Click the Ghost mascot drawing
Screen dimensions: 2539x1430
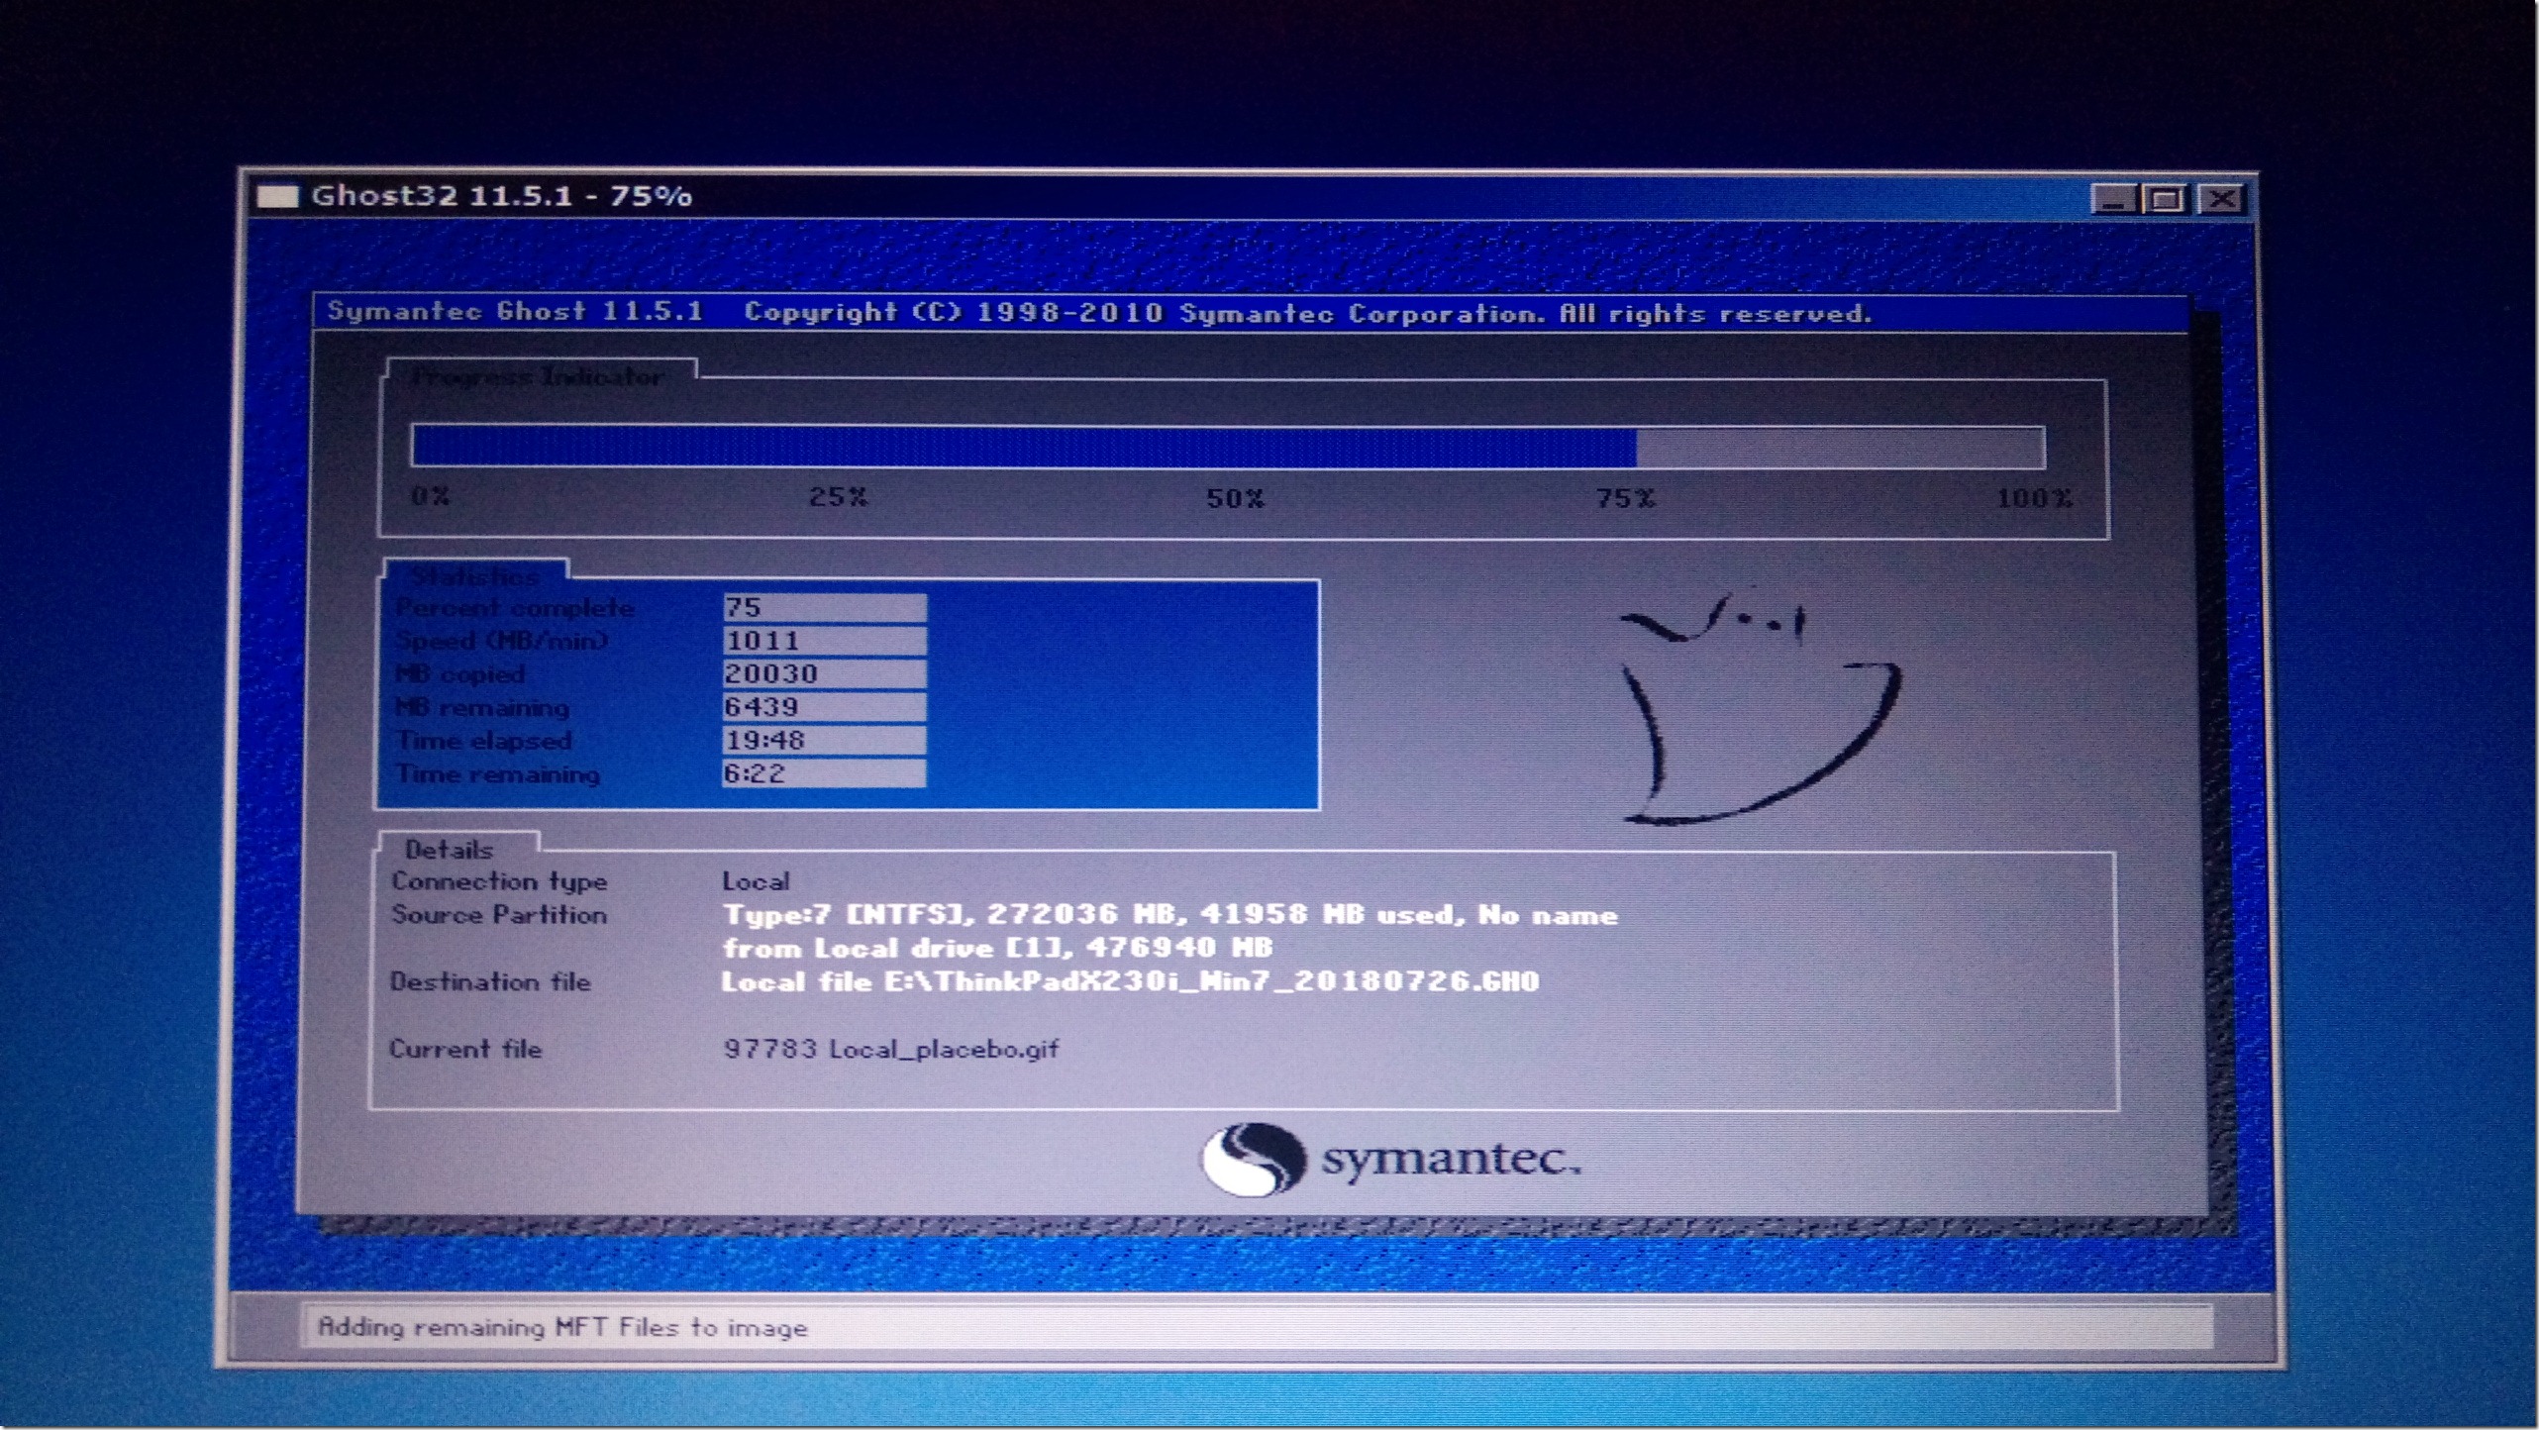pos(1761,708)
